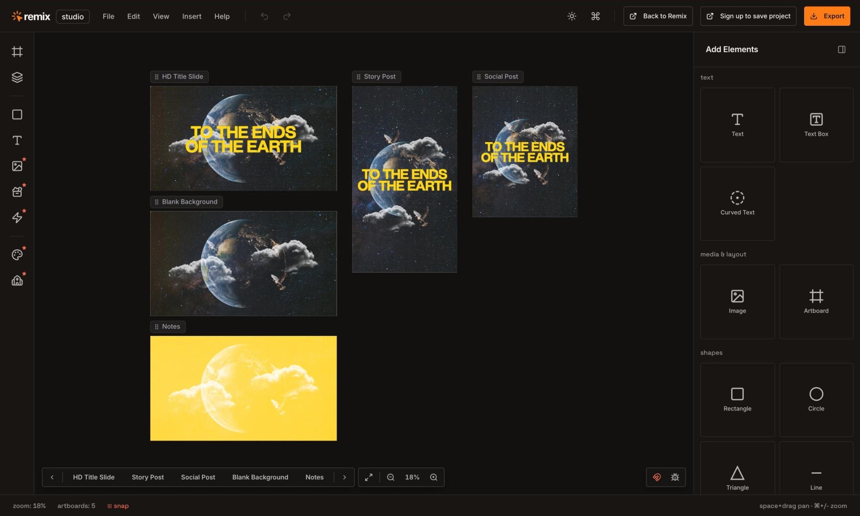Click the 18% zoom value
This screenshot has height=516, width=860.
412,477
